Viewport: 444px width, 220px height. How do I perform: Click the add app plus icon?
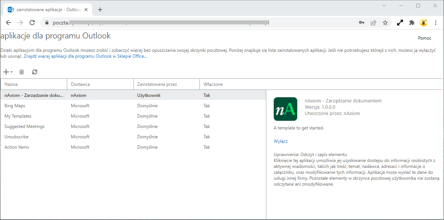click(x=6, y=72)
